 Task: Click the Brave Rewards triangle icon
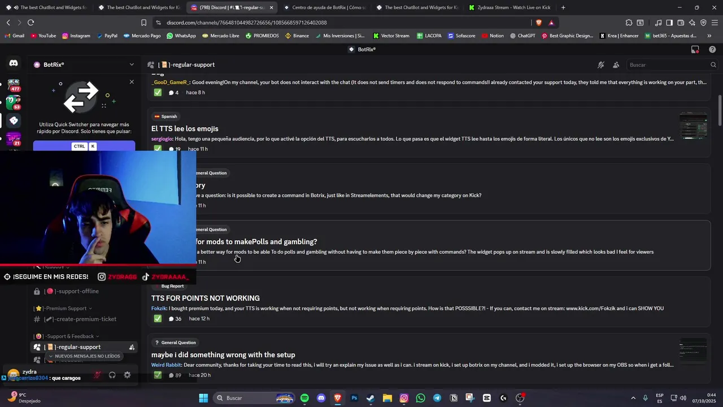551,23
